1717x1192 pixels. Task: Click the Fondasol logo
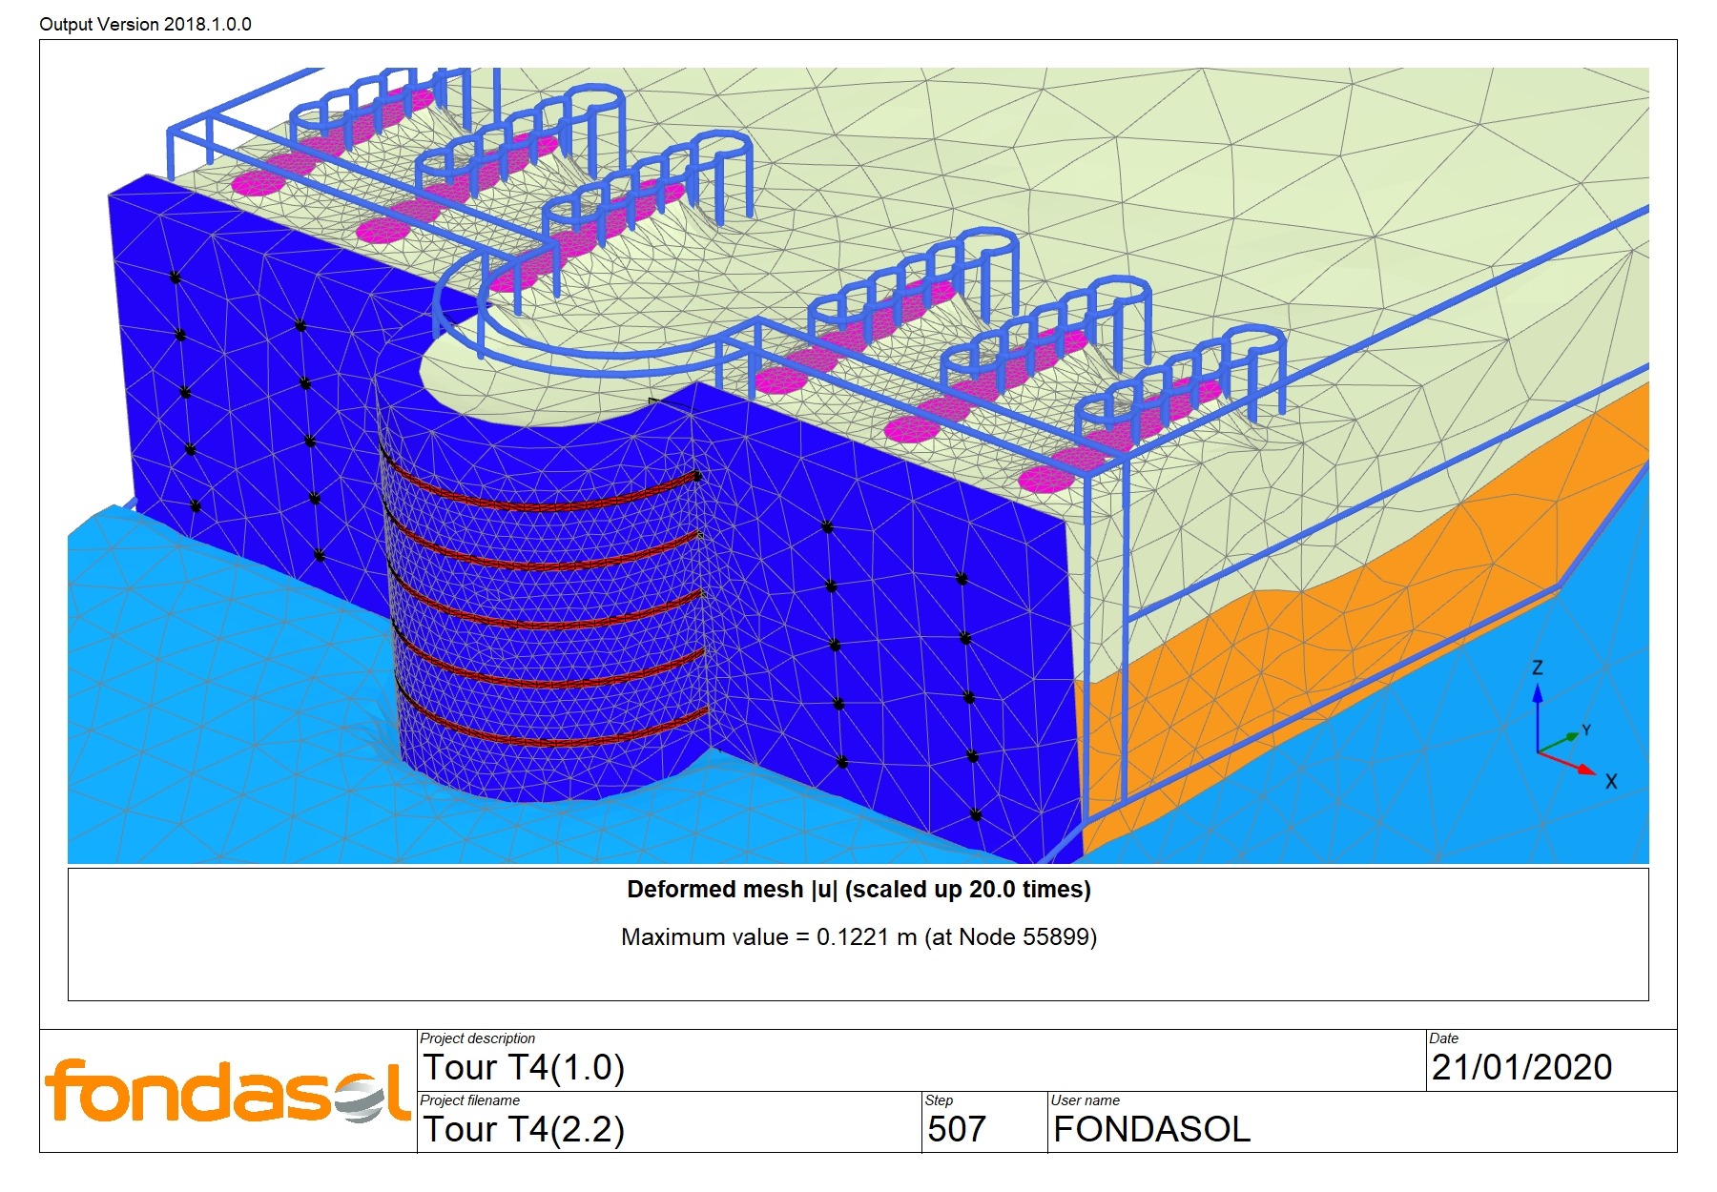[227, 1091]
